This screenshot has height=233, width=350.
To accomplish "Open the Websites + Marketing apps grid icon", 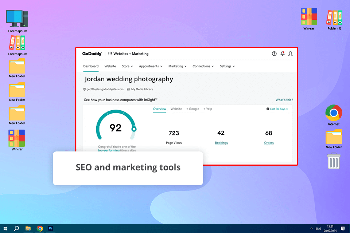I will pos(110,54).
